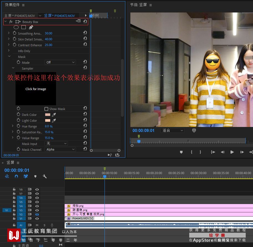Select the ellipse mask tool under Beauty Box
This screenshot has width=253, height=247.
click(x=16, y=27)
